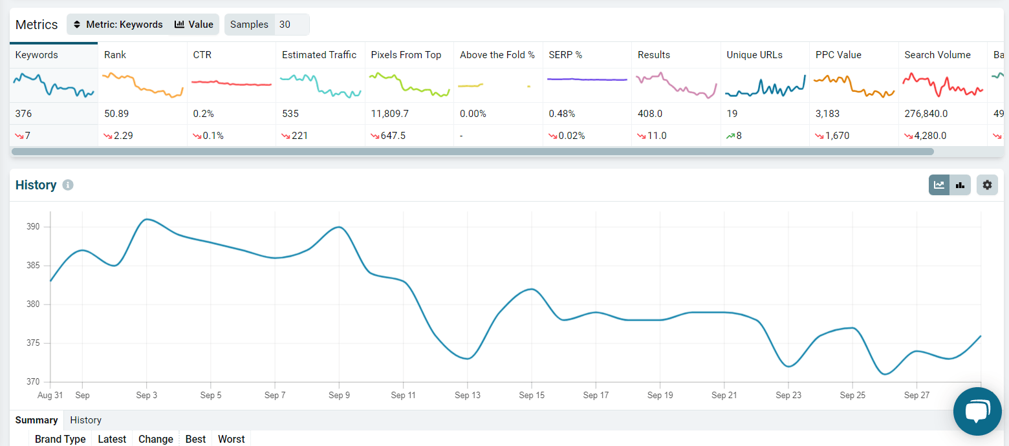Switch History view to line chart icon

pos(939,185)
